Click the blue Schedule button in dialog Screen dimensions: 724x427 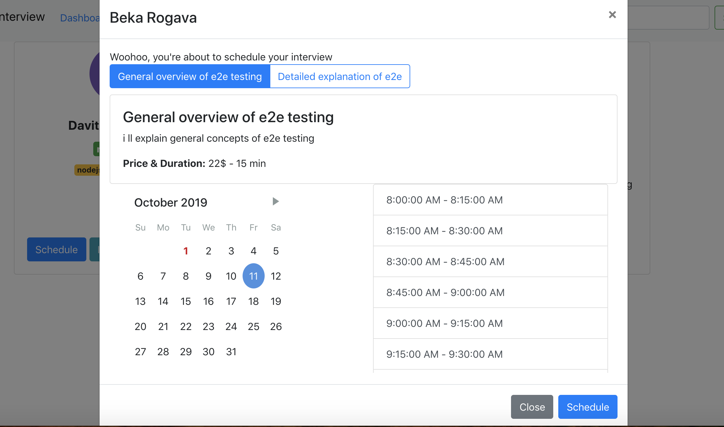(588, 407)
